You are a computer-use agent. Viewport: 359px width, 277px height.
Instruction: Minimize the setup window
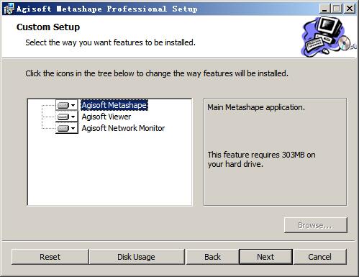[324, 9]
